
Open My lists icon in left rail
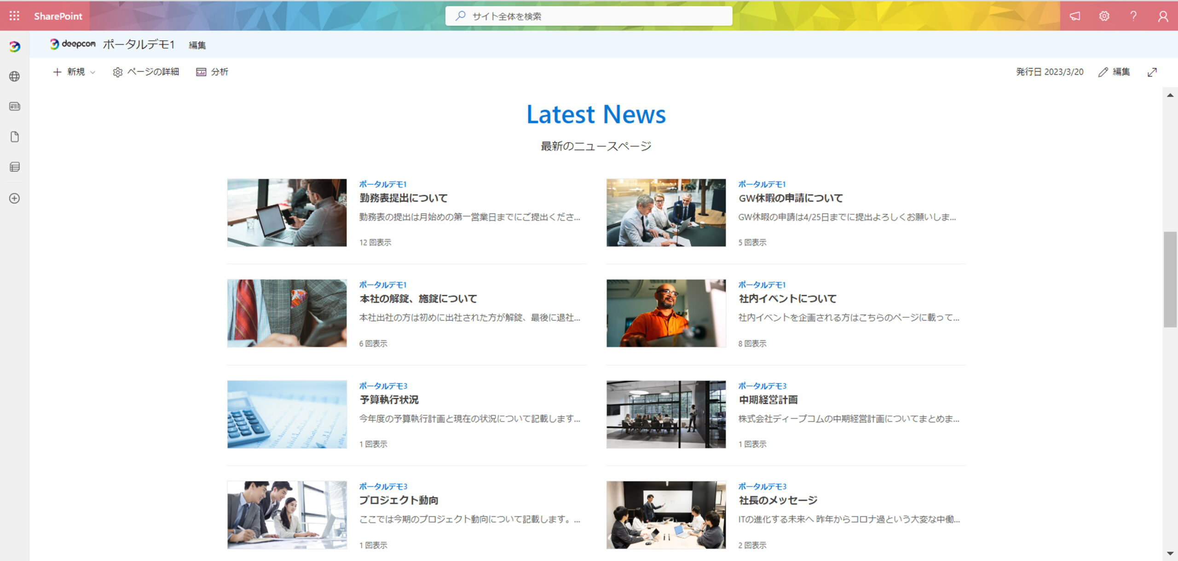click(x=14, y=167)
